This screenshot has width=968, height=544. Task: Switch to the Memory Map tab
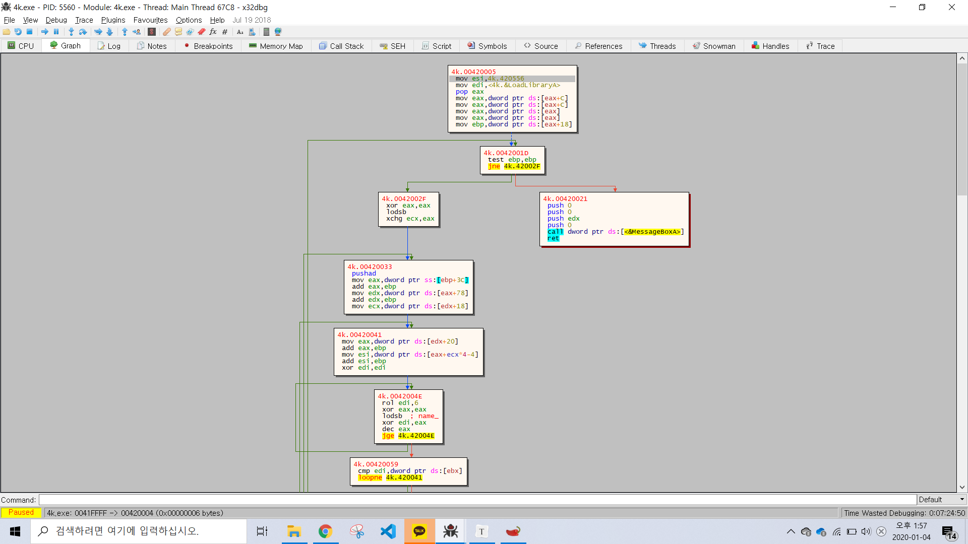click(x=276, y=46)
